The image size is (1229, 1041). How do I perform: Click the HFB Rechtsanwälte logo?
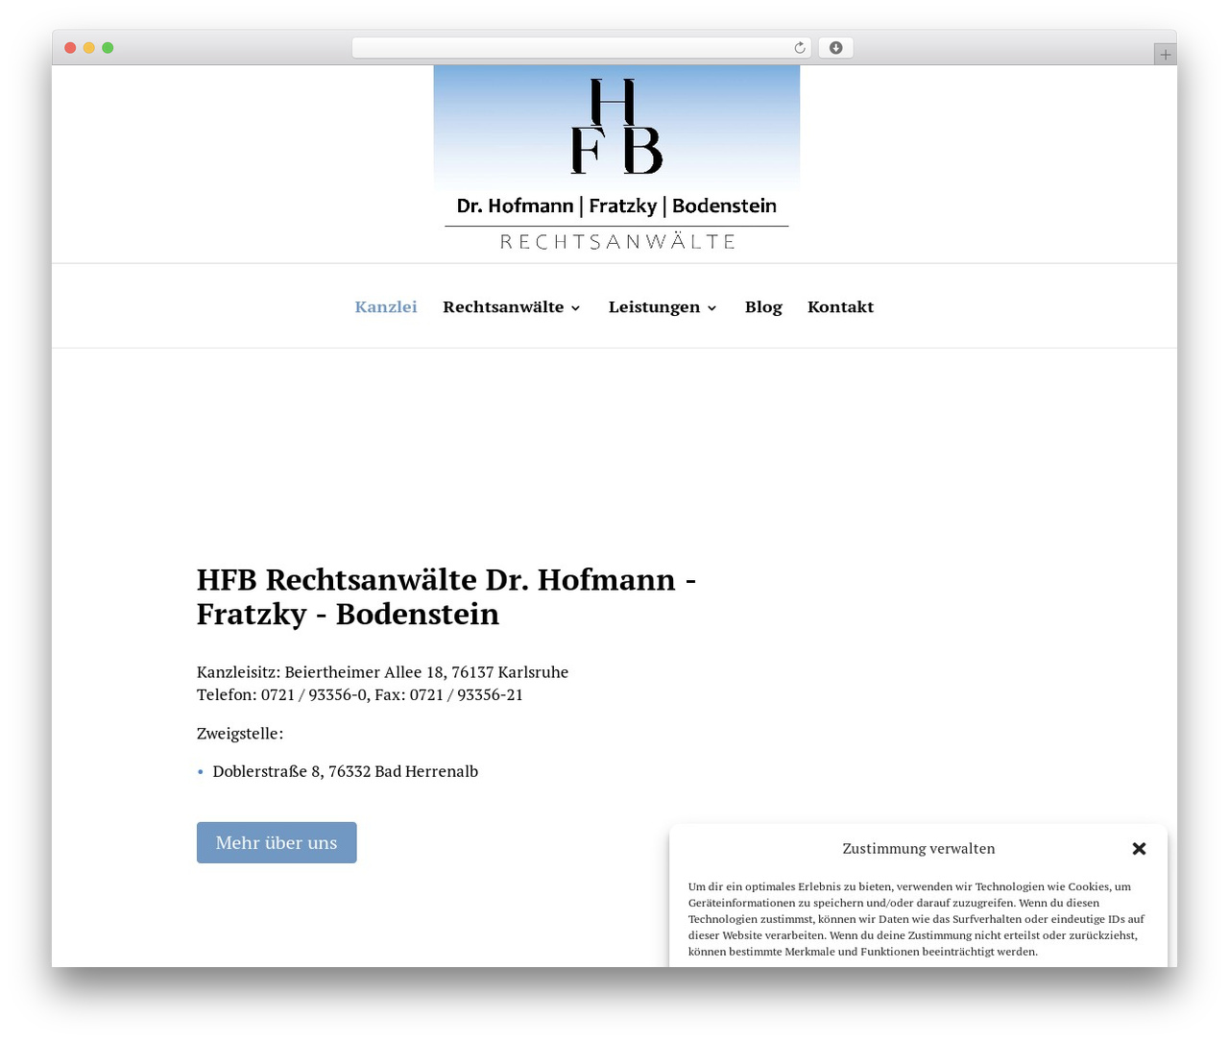pos(616,162)
